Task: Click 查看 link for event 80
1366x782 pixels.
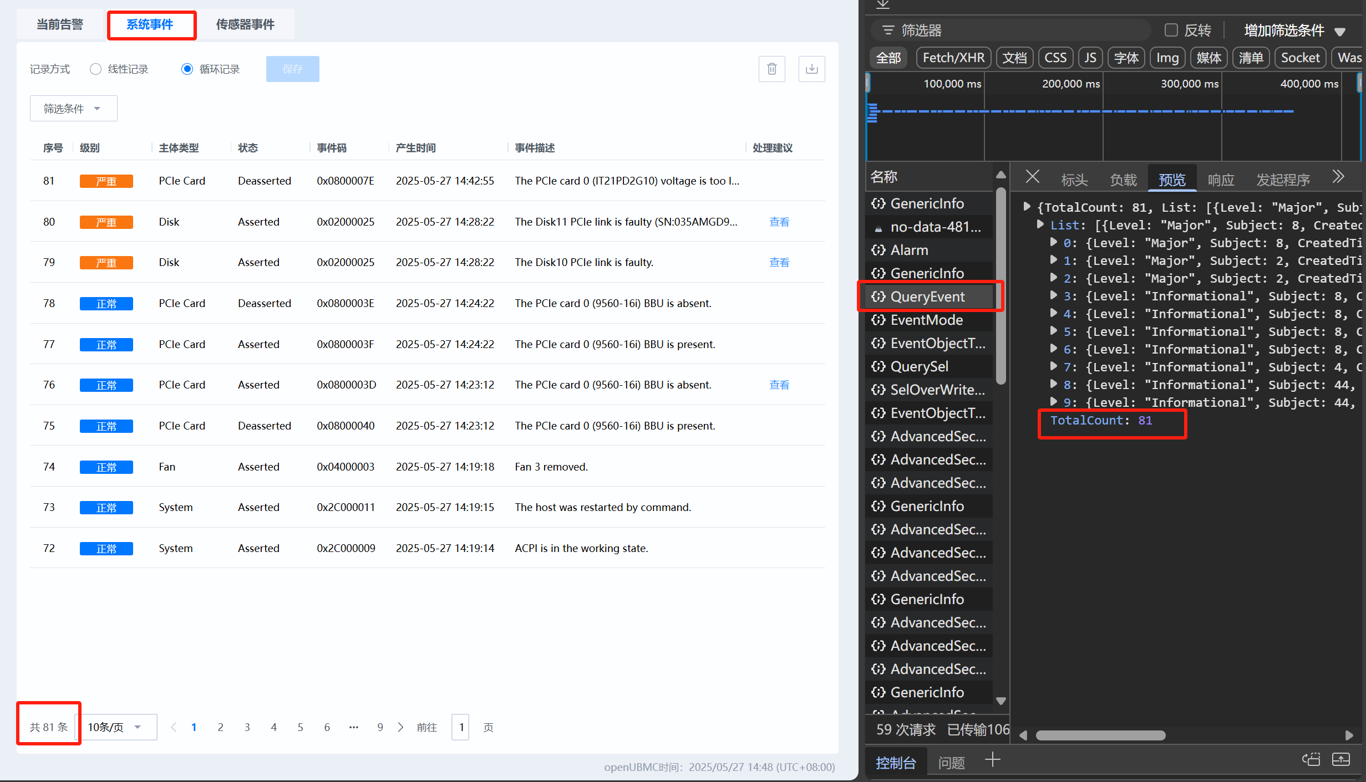Action: point(779,222)
